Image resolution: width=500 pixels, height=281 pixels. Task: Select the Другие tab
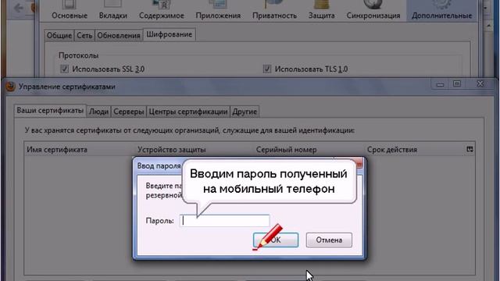point(245,112)
